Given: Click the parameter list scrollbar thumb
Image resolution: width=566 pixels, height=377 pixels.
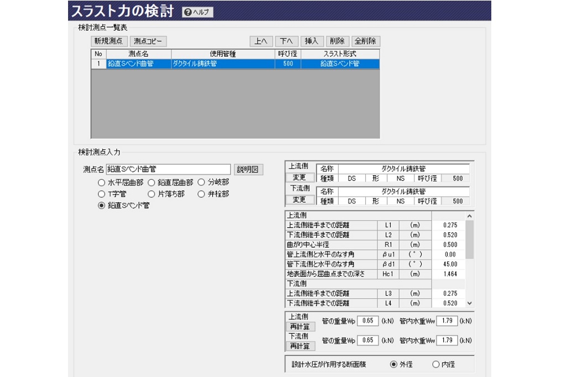Looking at the screenshot, I should [x=469, y=239].
